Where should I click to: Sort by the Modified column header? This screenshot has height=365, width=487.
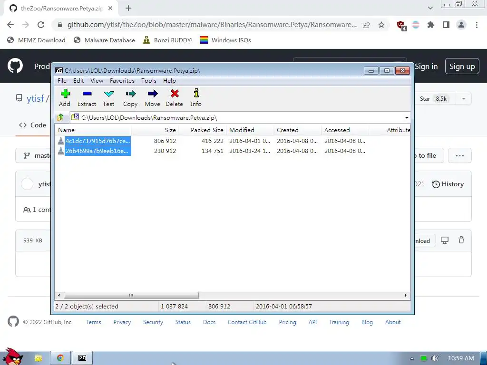(250, 130)
